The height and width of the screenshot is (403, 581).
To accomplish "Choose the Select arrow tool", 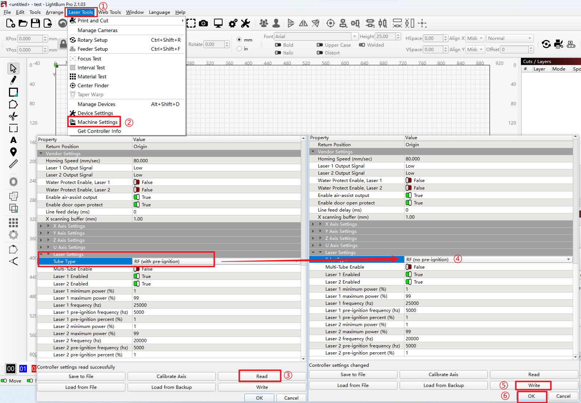I will [13, 68].
